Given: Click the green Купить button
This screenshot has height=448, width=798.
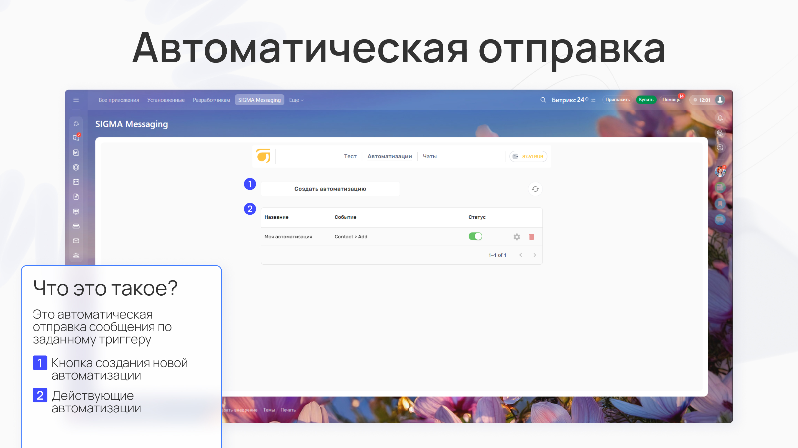Looking at the screenshot, I should point(646,100).
